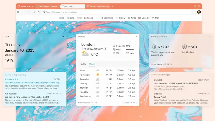Image resolution: width=215 pixels, height=121 pixels.
Task: Toggle the side panel icon
Action: [x=19, y=12]
